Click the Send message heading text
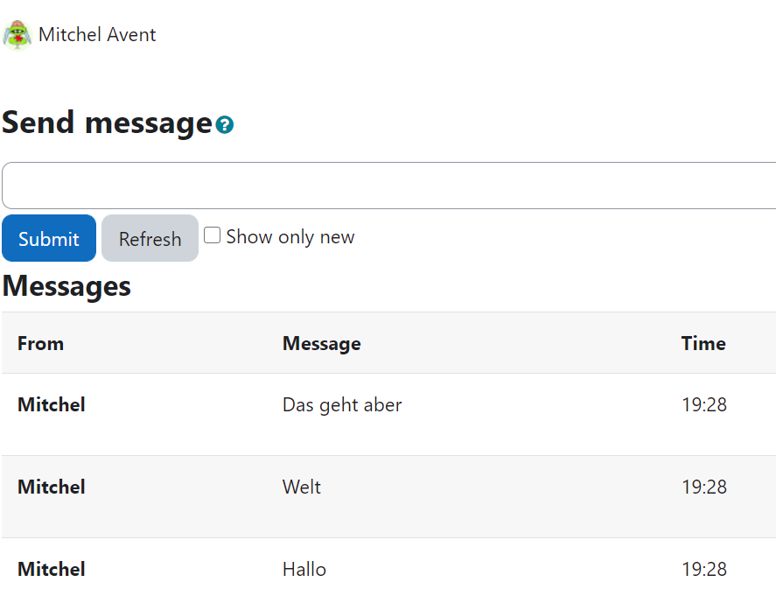 click(x=108, y=123)
